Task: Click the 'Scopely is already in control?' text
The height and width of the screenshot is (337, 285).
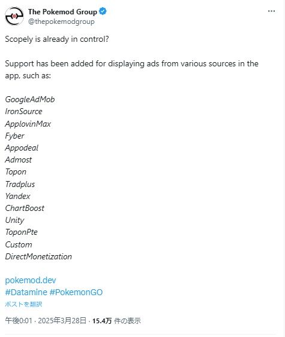Action: 57,39
